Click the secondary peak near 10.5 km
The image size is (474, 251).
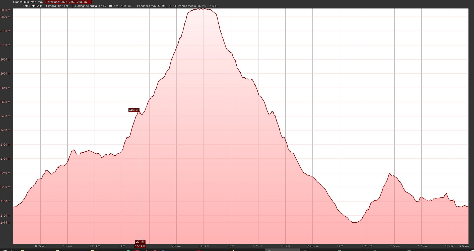[x=389, y=173]
